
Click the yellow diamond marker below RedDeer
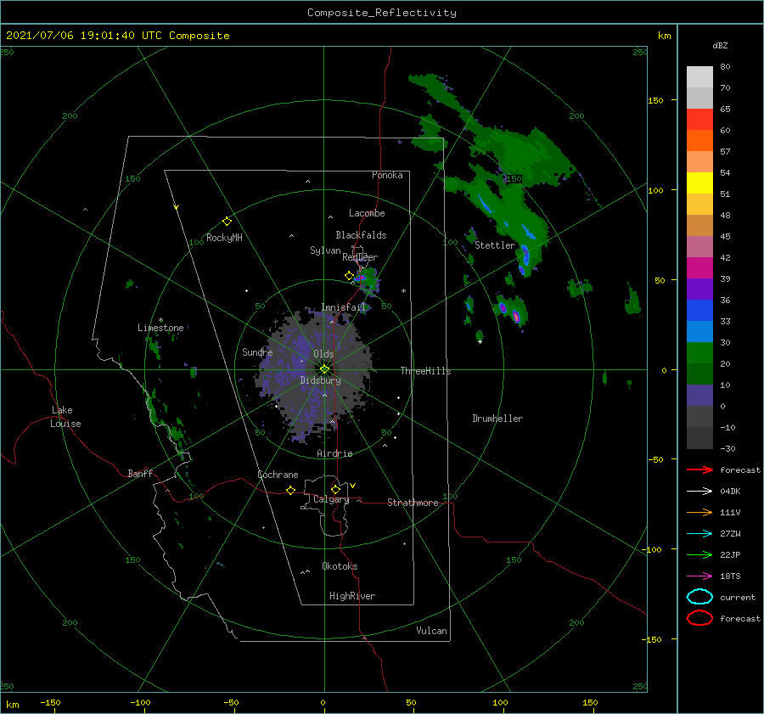(x=350, y=276)
